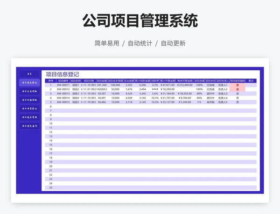Viewport: 280px width, 214px height.
Task: Select the 100,000 cost budget cell
Action: (115, 85)
